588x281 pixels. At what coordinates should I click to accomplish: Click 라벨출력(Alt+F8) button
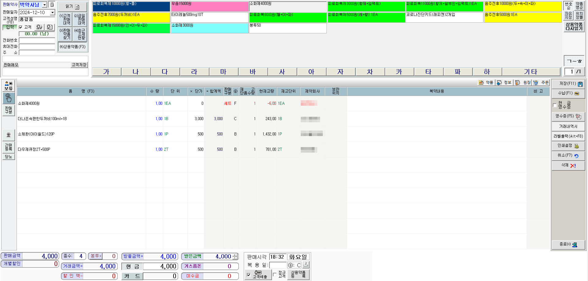click(568, 136)
